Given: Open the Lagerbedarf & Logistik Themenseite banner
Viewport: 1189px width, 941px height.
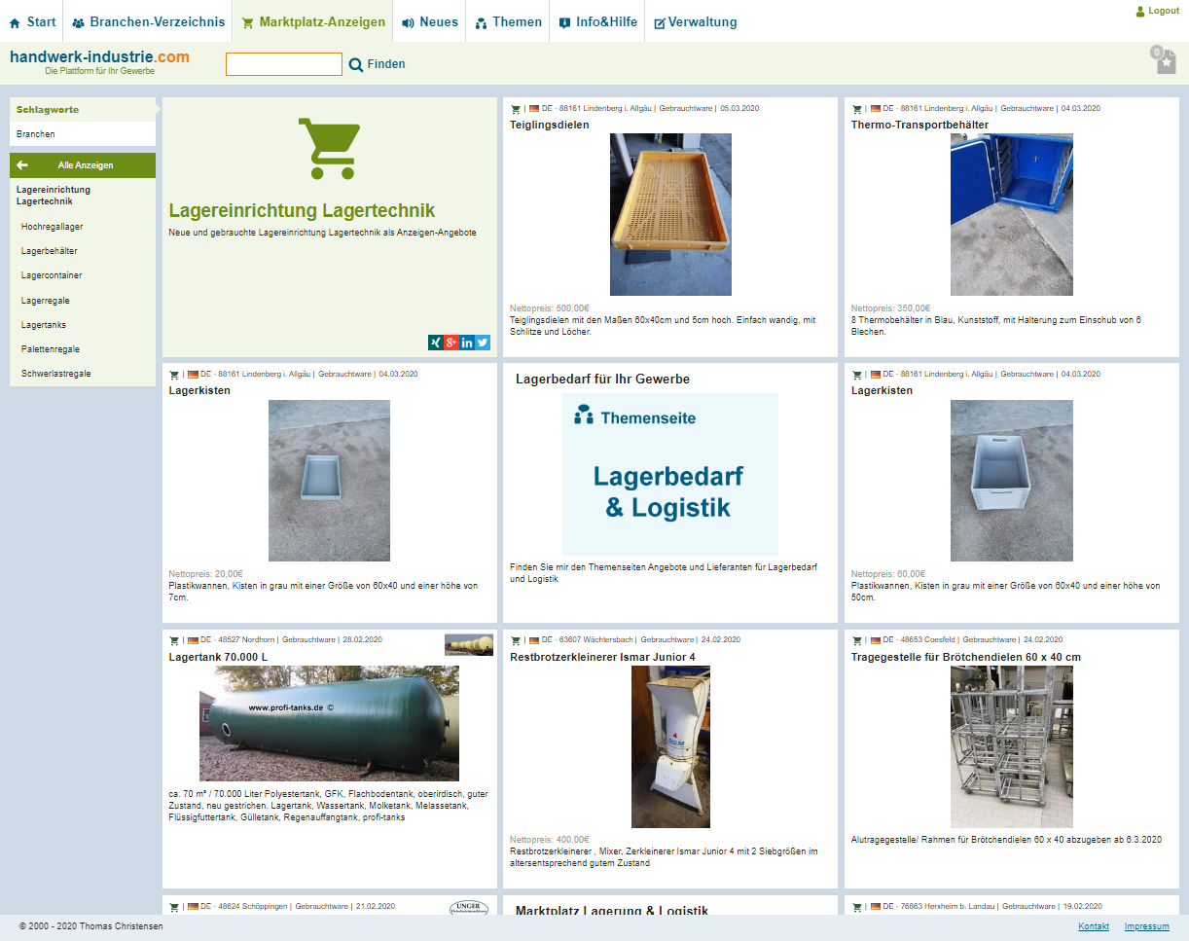Looking at the screenshot, I should tap(669, 475).
